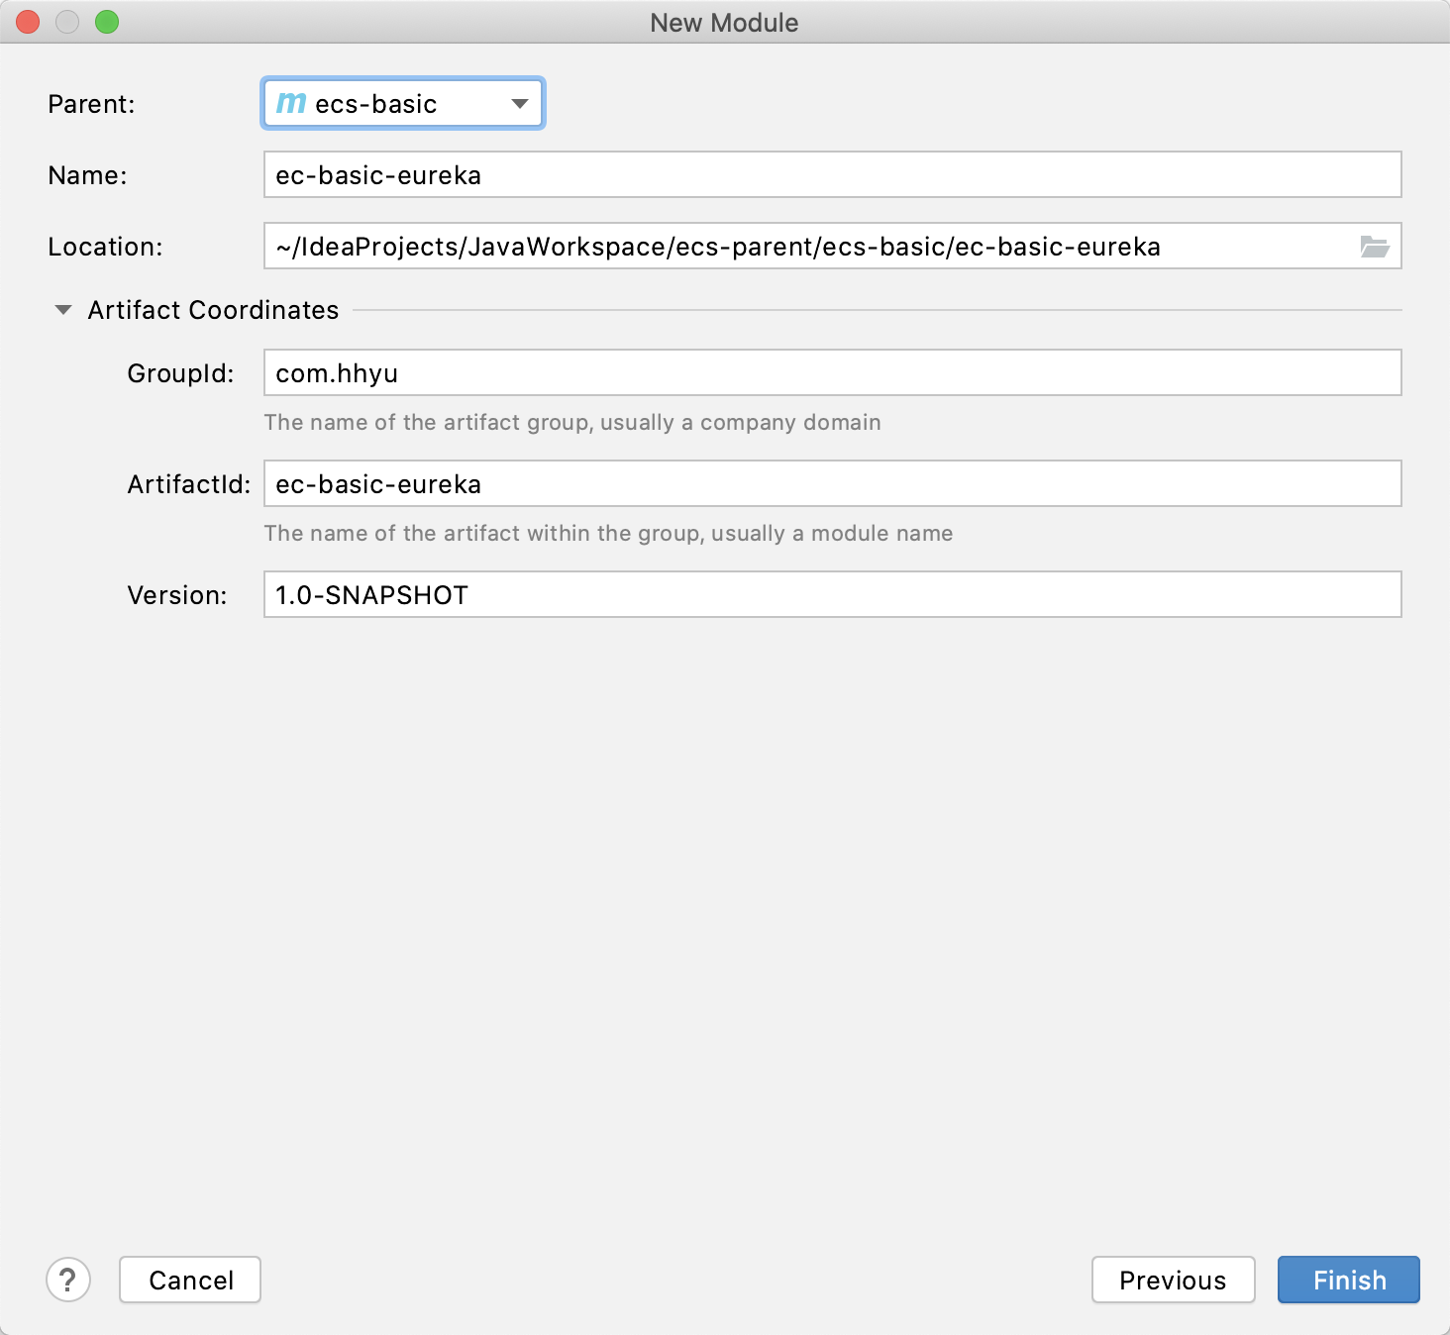Collapse the Artifact Coordinates section triangle
Image resolution: width=1450 pixels, height=1335 pixels.
[63, 310]
